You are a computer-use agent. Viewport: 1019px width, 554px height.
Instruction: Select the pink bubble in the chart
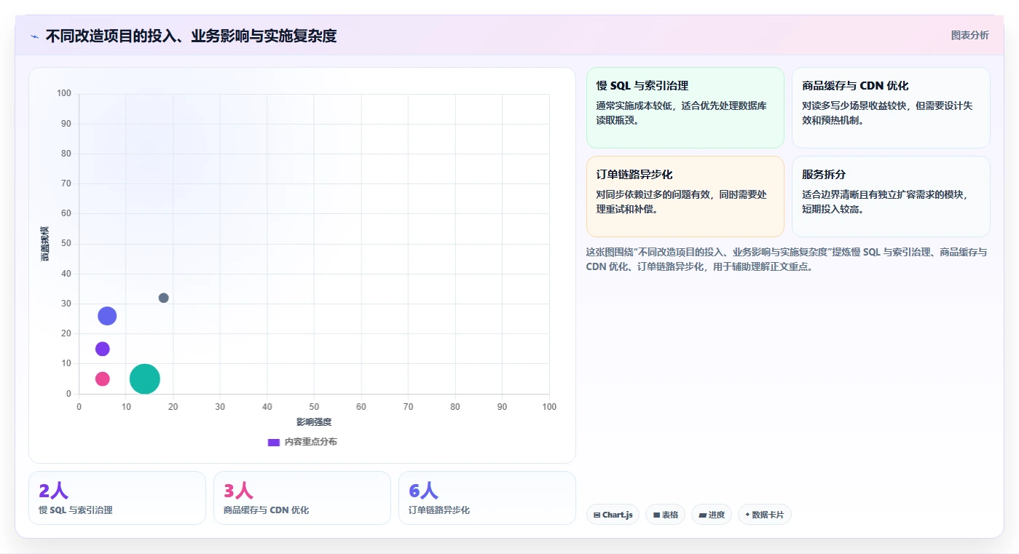coord(103,379)
